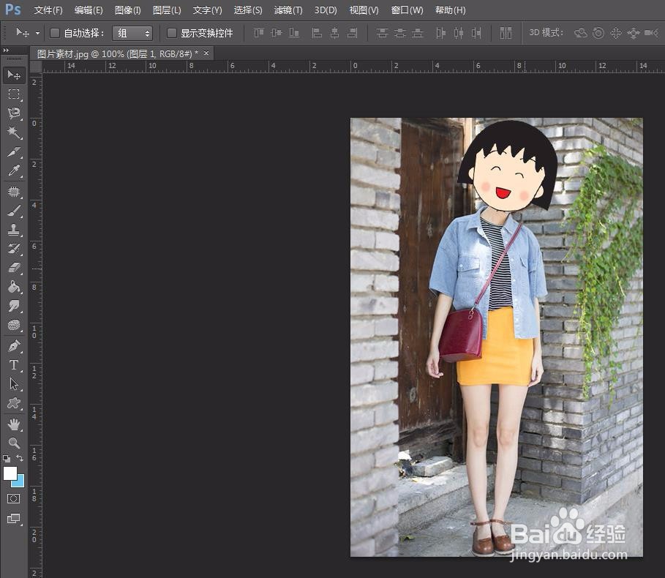Select the Path Selection tool
This screenshot has width=665, height=578.
(x=14, y=384)
